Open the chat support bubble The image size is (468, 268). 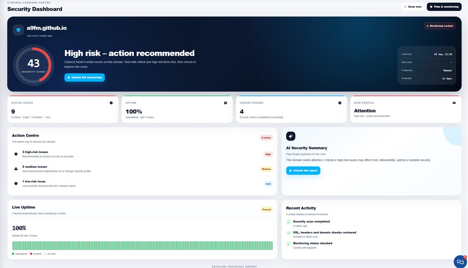point(460,262)
